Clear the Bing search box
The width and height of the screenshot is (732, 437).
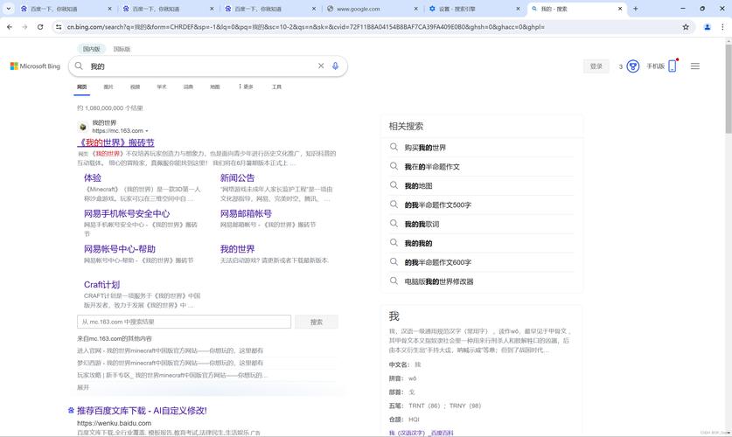coord(321,66)
